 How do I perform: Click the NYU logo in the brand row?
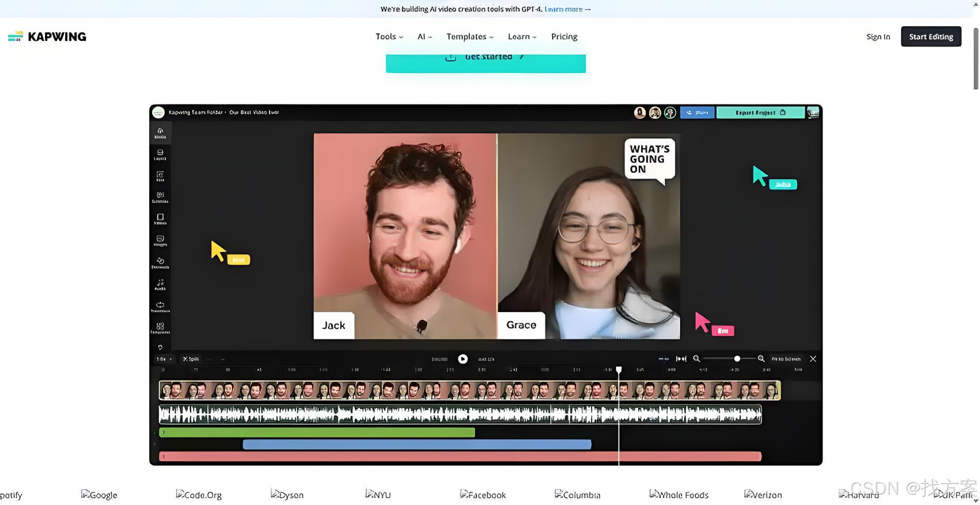378,495
